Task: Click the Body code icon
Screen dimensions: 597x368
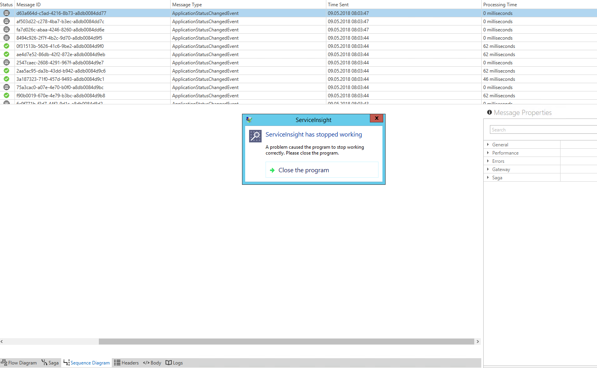Action: coord(147,363)
